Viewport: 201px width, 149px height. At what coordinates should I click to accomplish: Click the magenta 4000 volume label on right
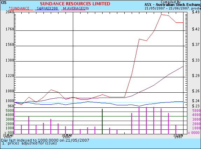click(196, 115)
